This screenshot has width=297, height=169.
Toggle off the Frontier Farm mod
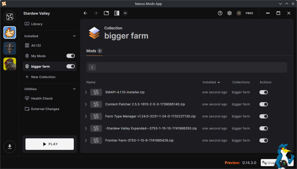[263, 140]
